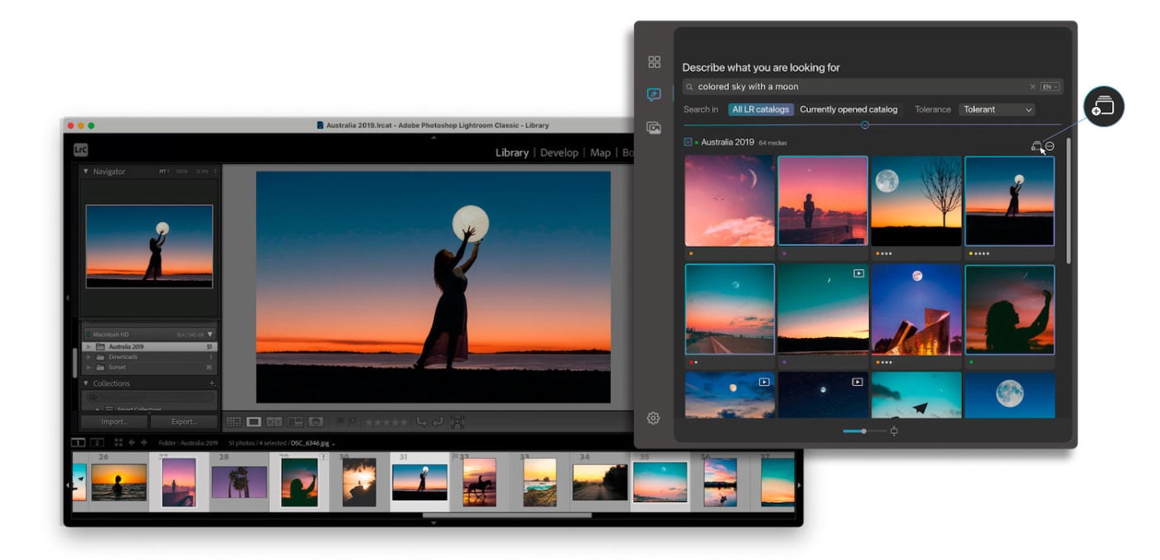The width and height of the screenshot is (1160, 560).
Task: Collapse search options with the circled chevron
Action: tap(865, 125)
